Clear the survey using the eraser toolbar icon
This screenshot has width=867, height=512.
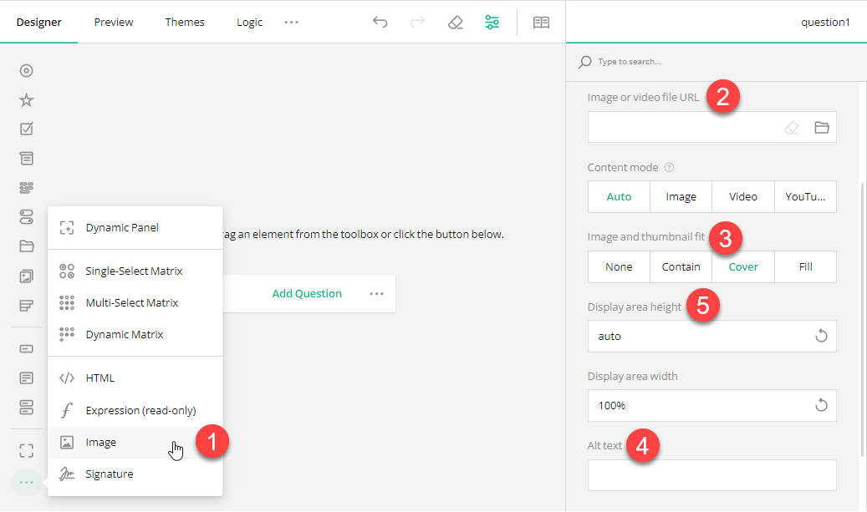(x=455, y=22)
